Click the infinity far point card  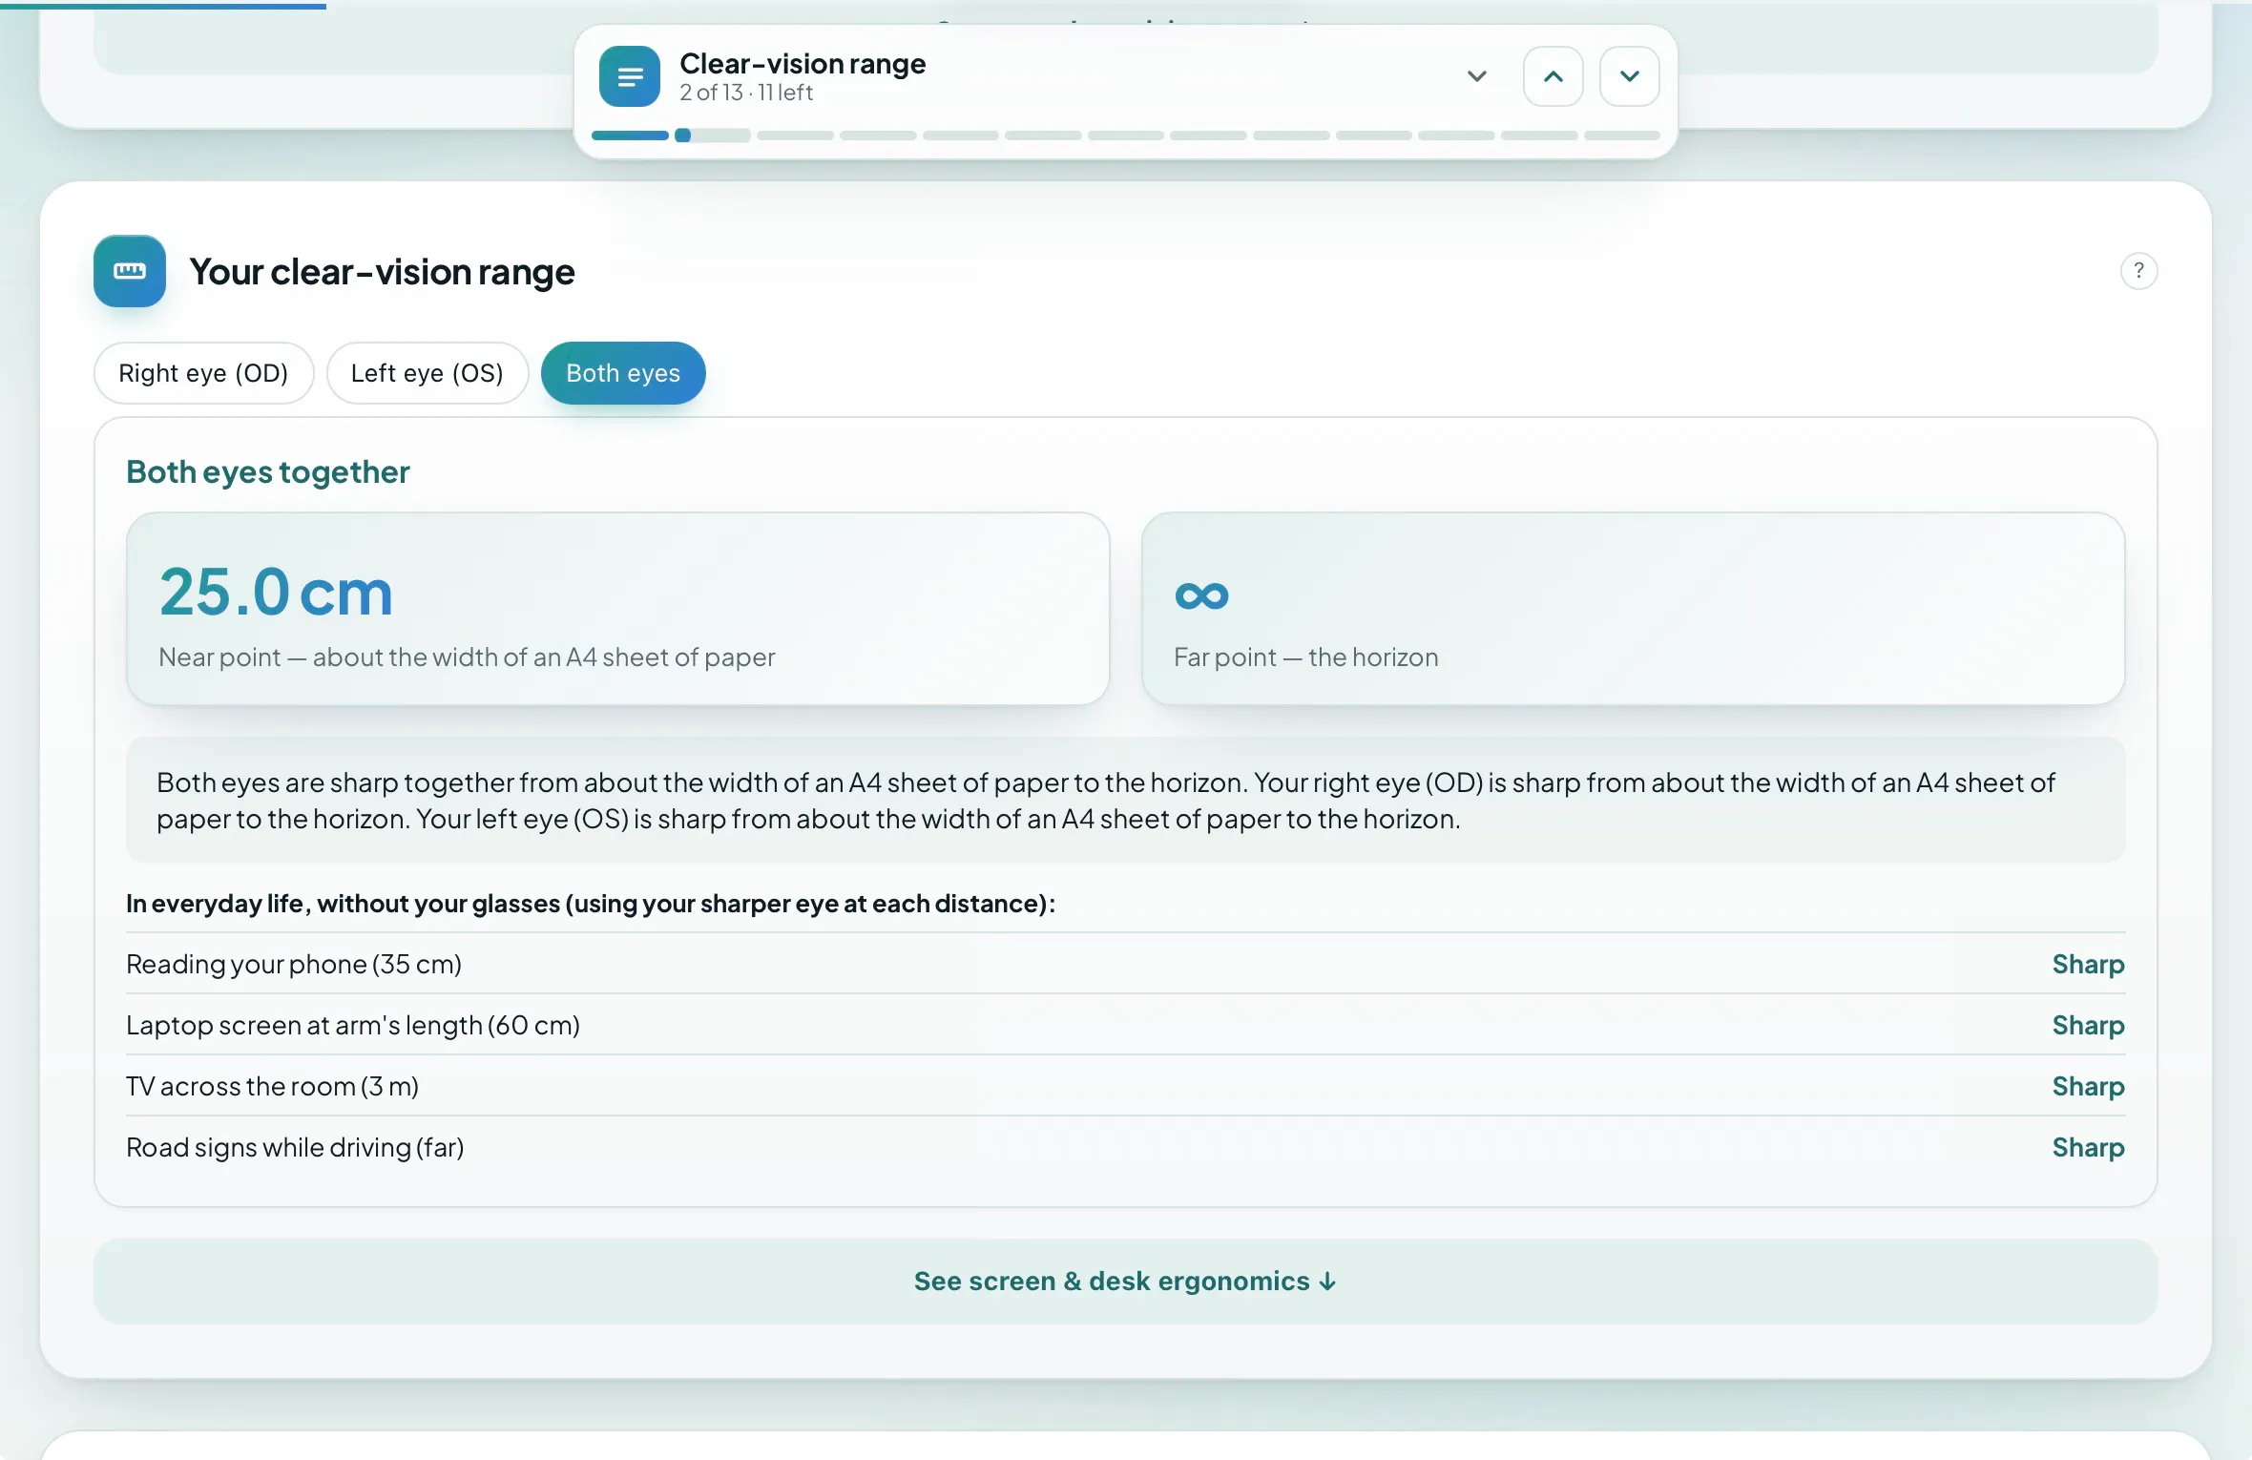click(x=1633, y=609)
